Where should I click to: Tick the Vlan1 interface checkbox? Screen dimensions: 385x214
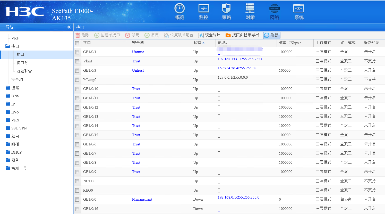pos(77,61)
